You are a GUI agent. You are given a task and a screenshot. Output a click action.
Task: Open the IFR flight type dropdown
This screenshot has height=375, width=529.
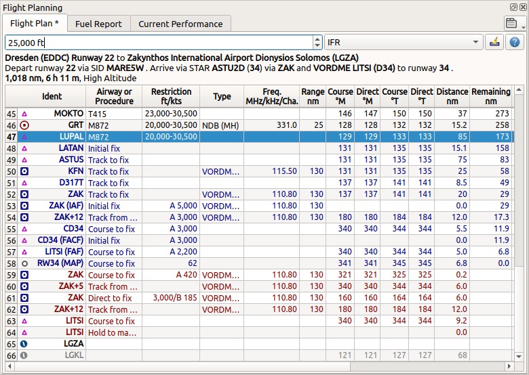click(404, 43)
